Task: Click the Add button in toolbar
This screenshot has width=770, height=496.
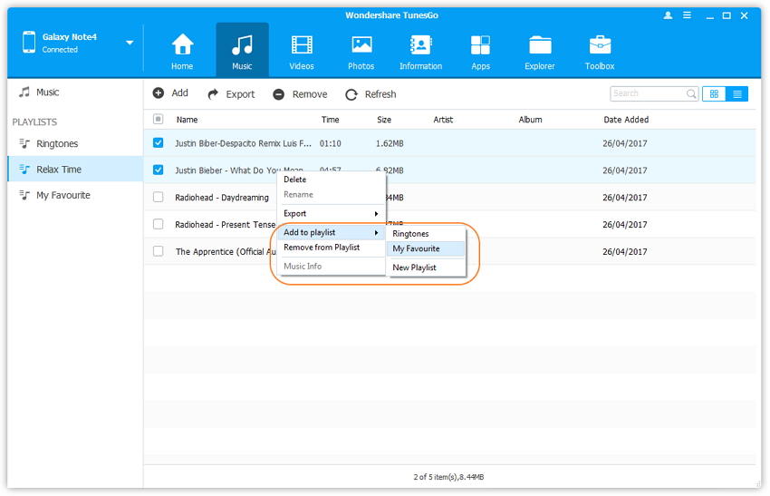Action: tap(170, 93)
